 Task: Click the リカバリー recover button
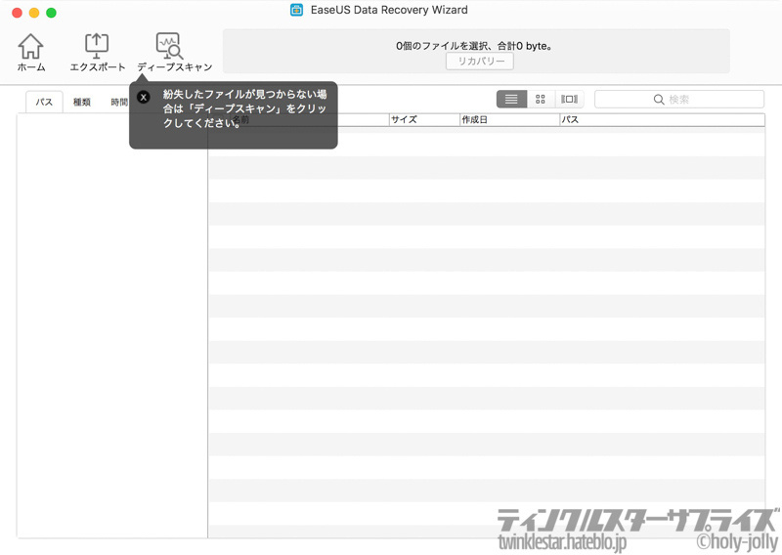480,62
